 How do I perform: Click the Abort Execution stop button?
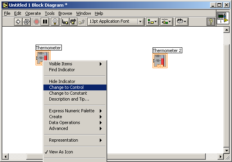pyautogui.click(x=36, y=22)
